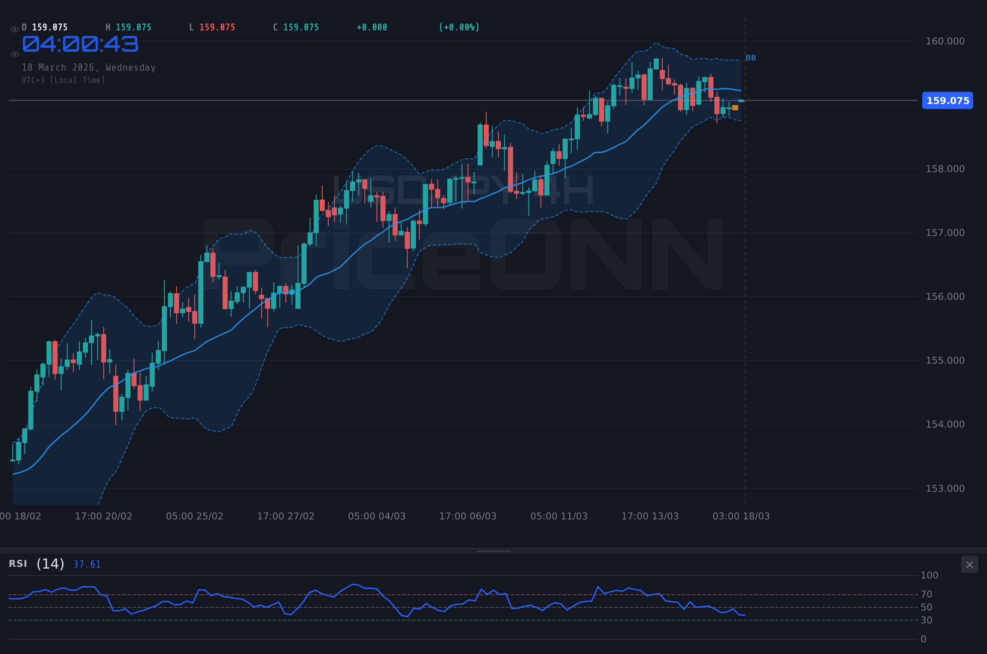The width and height of the screenshot is (987, 654).
Task: Click the Close value 159.075
Action: point(301,28)
